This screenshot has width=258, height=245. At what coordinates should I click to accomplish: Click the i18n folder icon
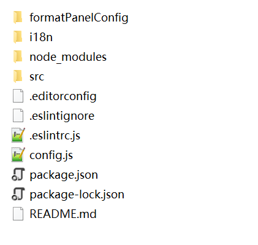click(x=18, y=37)
